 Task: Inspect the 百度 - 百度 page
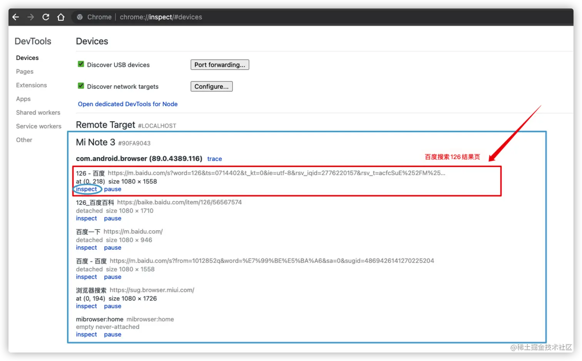[x=87, y=277]
